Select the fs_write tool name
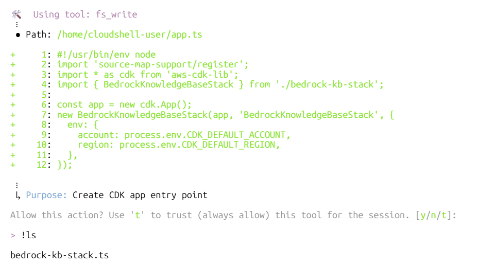The image size is (495, 266). coord(116,15)
